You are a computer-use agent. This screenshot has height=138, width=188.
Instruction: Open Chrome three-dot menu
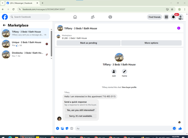point(185,9)
